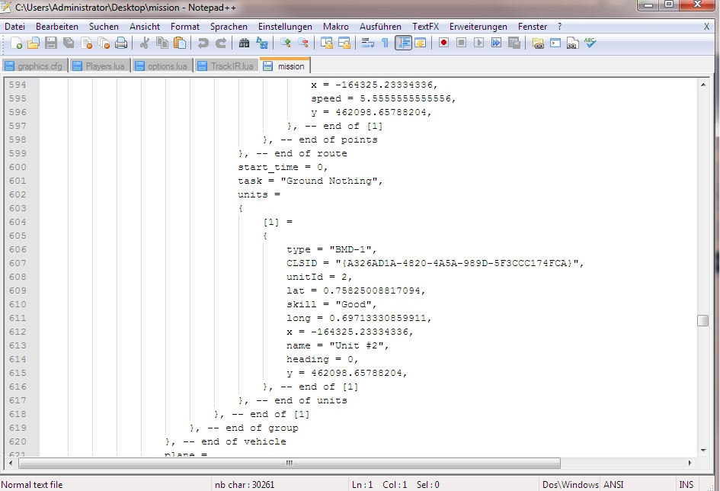Open the ? help menu
The height and width of the screenshot is (491, 720).
559,27
